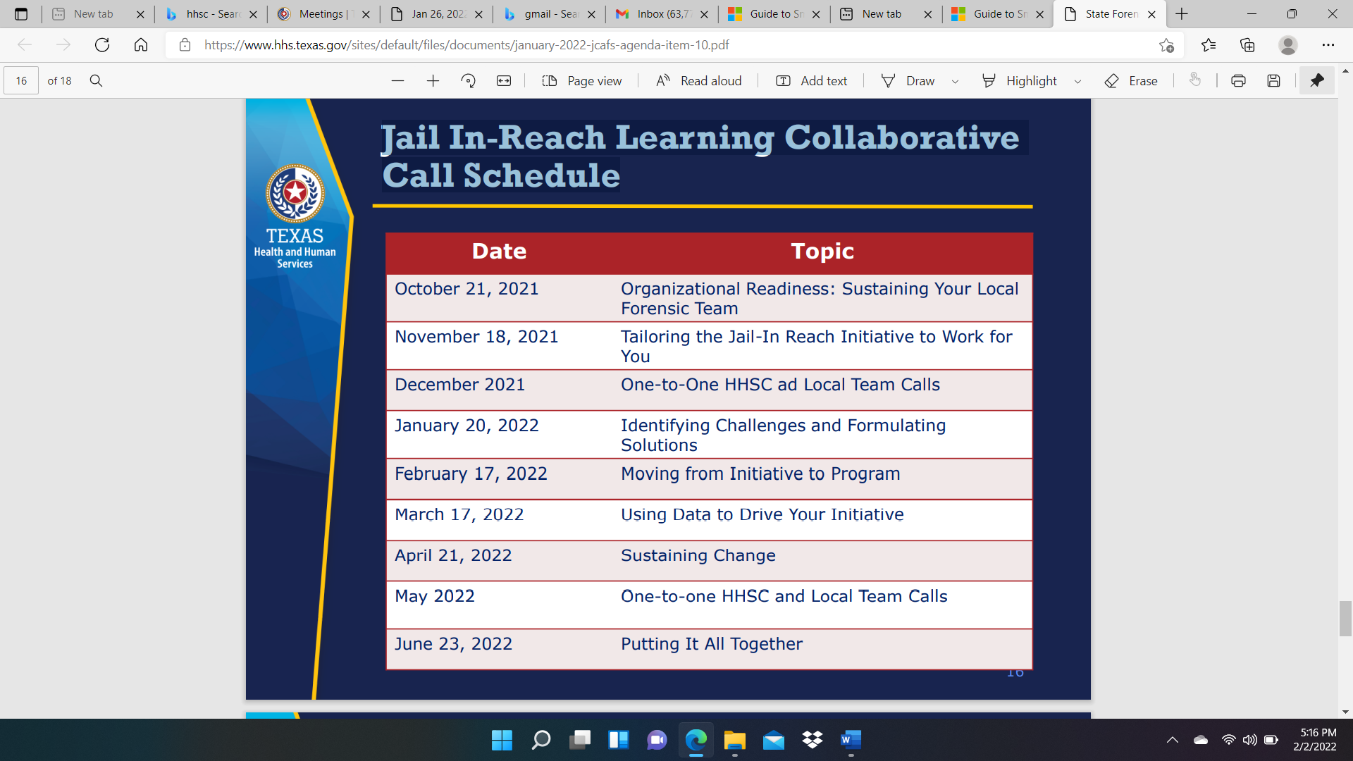Viewport: 1353px width, 761px height.
Task: Click the Fit to width icon
Action: point(504,81)
